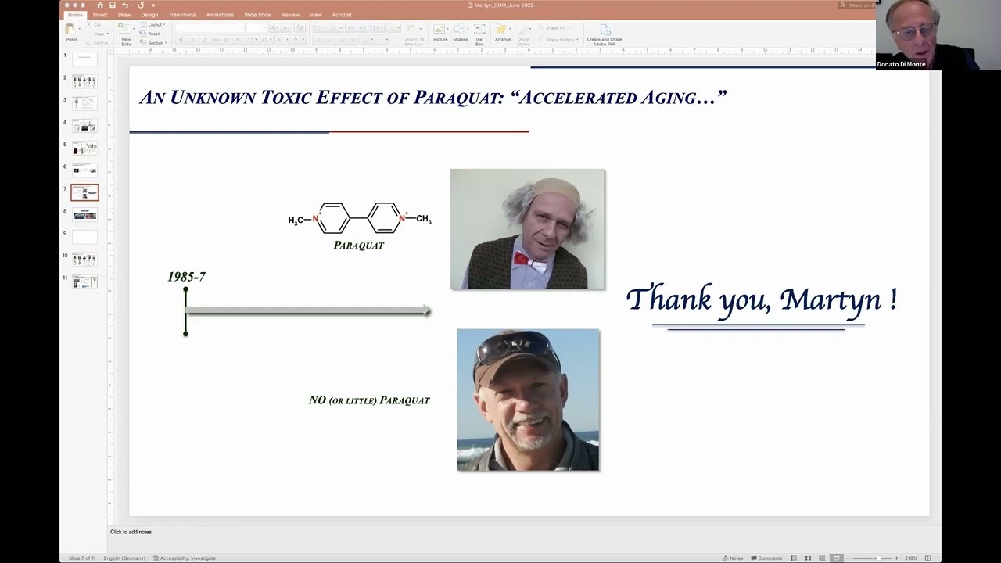Select slide 1 thumbnail

84,59
